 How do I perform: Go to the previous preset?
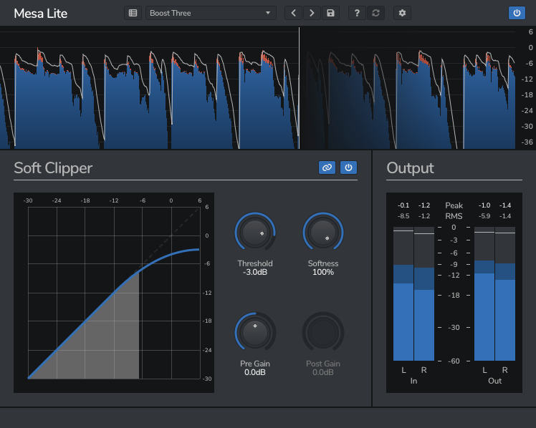pos(293,13)
